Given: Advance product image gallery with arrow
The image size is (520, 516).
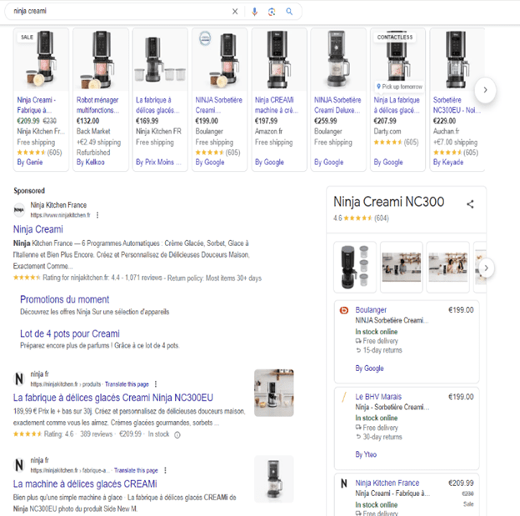Looking at the screenshot, I should tap(486, 268).
